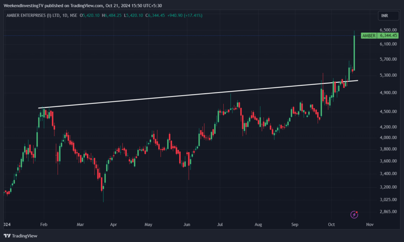Click the Mar label on time axis
Screen dimensions: 404x242
point(80,225)
